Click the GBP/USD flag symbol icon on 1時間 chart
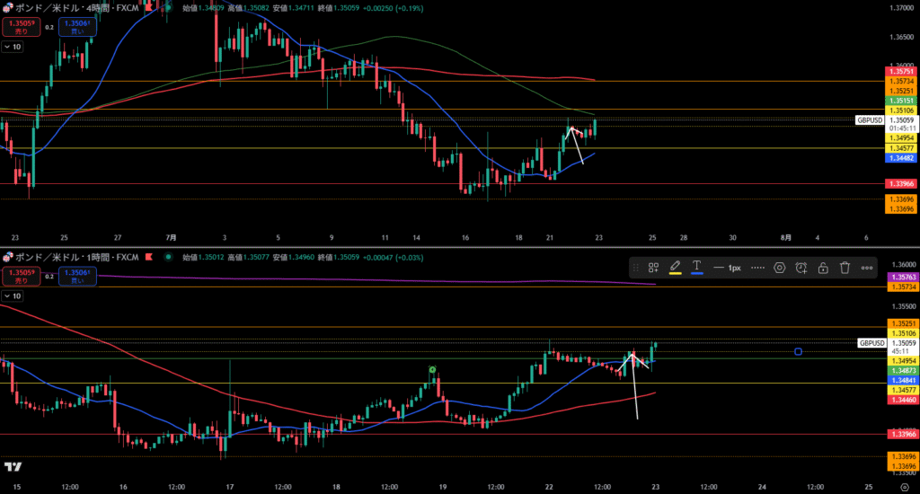920x494 pixels. coord(7,257)
